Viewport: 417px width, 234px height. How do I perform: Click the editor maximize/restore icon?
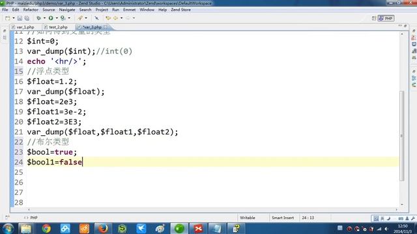(405, 26)
